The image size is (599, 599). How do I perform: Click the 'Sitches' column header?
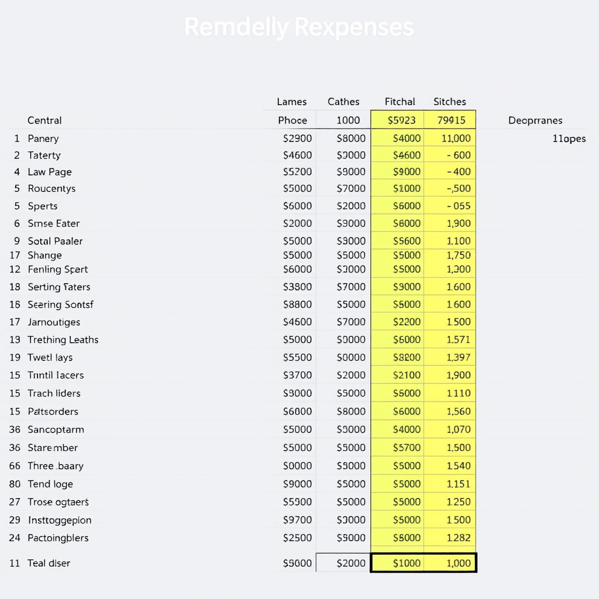[x=450, y=102]
